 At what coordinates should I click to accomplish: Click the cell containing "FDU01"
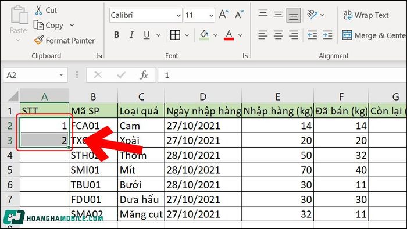[94, 199]
